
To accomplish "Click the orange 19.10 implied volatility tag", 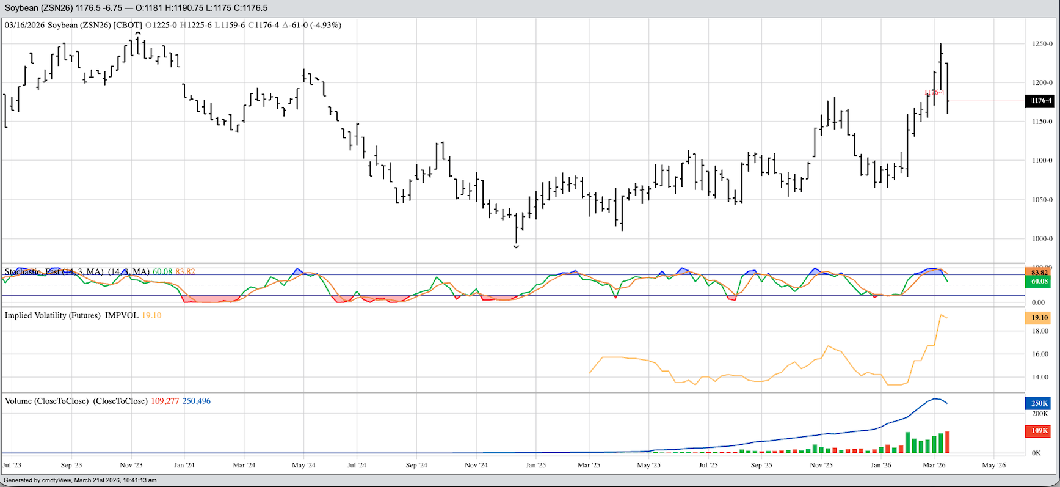I will tap(1039, 318).
